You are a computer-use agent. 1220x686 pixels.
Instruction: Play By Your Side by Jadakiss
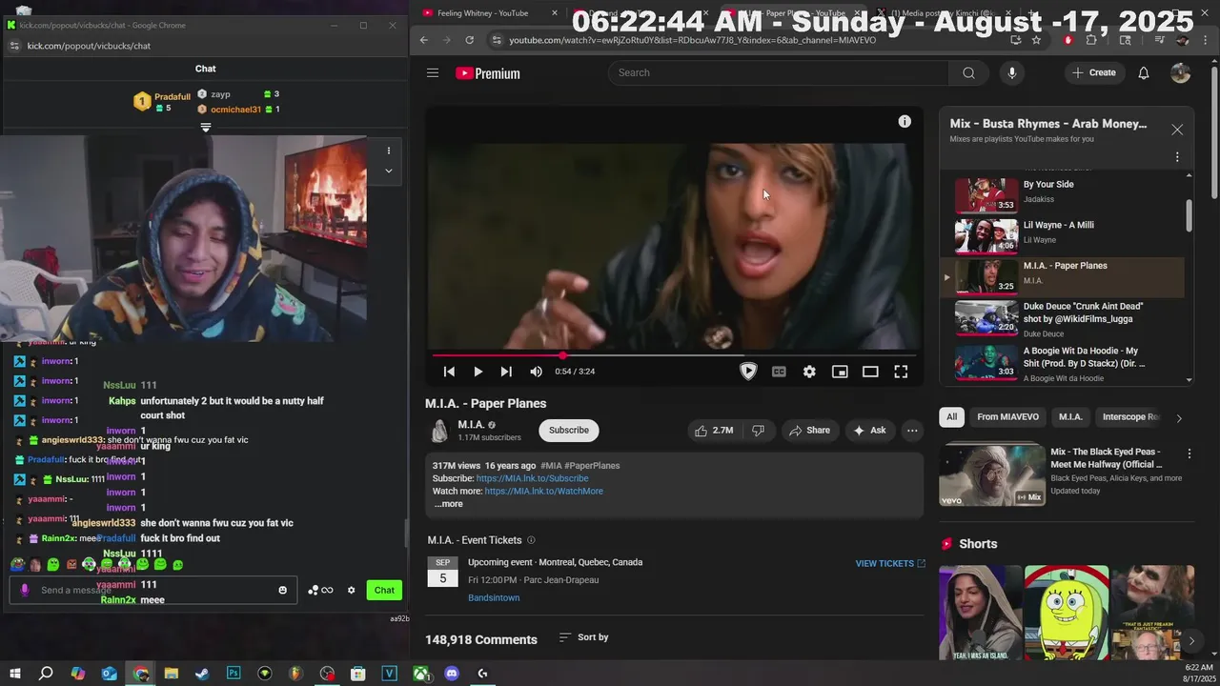click(x=1063, y=193)
